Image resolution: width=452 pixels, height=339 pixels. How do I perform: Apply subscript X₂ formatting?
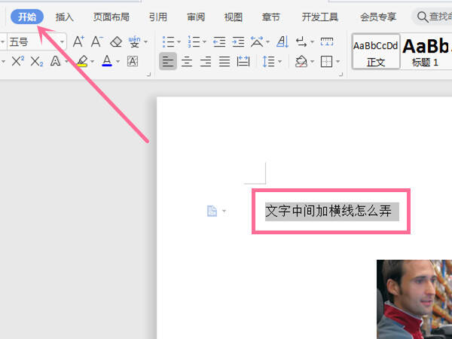(37, 62)
